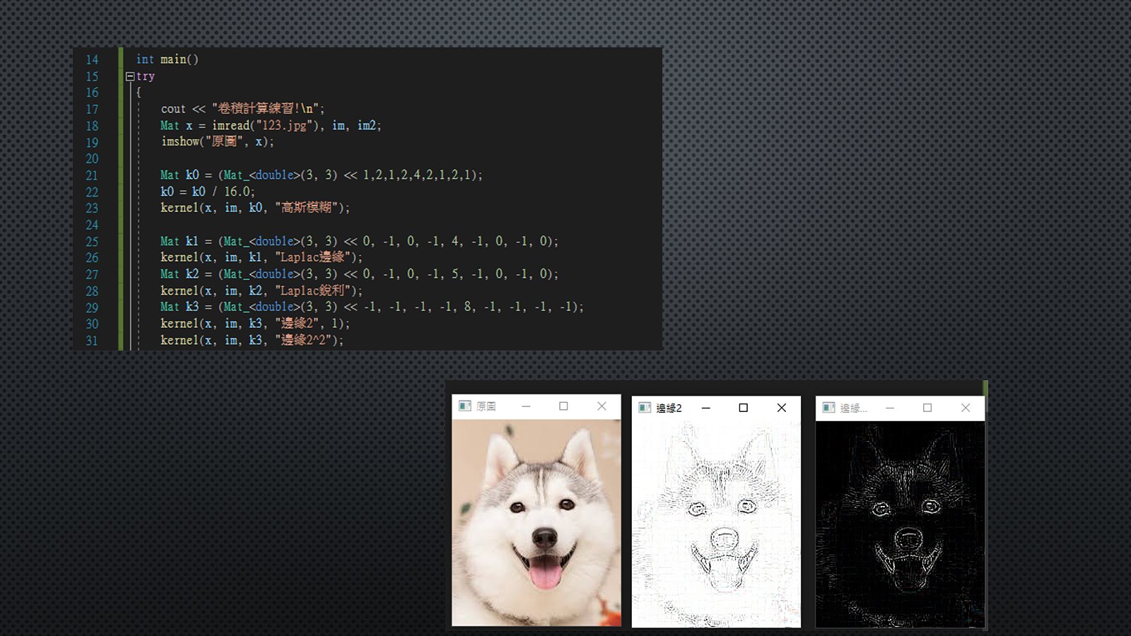Click the 'Mat k2' declaration line
The width and height of the screenshot is (1131, 636).
click(359, 273)
